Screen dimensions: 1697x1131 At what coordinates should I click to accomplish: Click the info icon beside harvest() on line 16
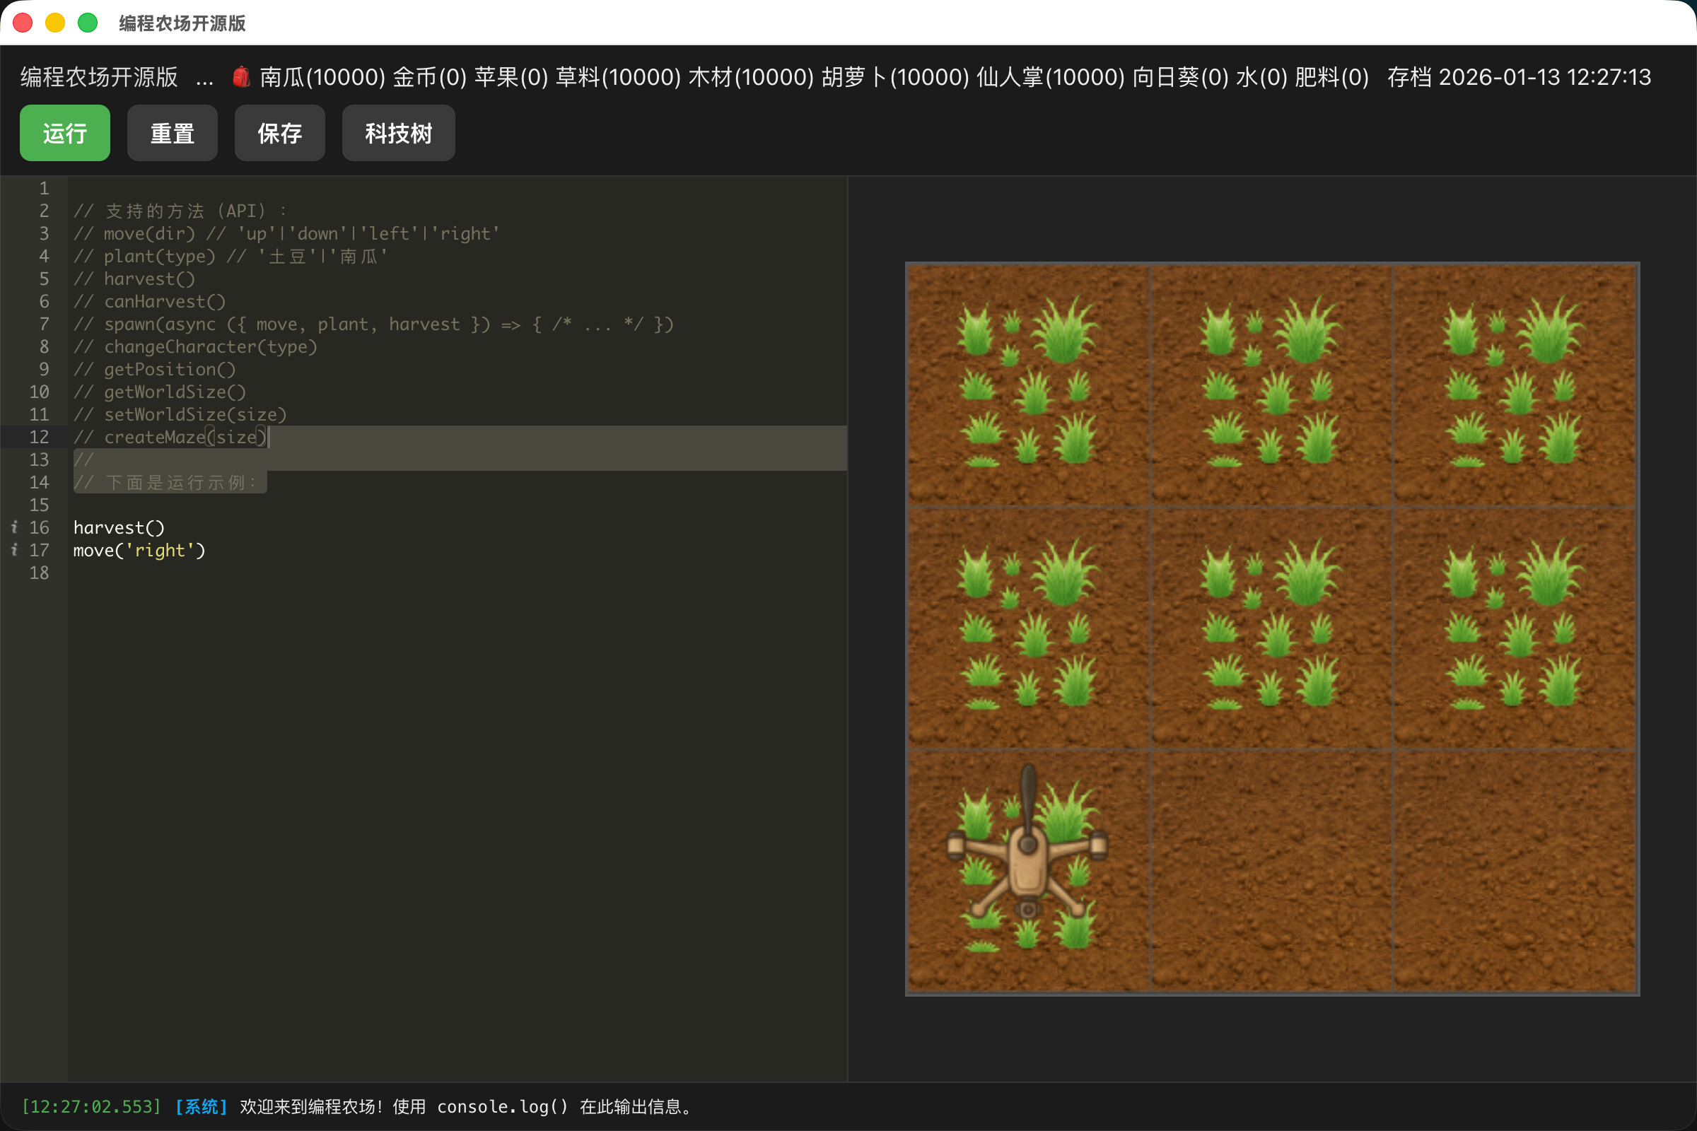pyautogui.click(x=15, y=527)
